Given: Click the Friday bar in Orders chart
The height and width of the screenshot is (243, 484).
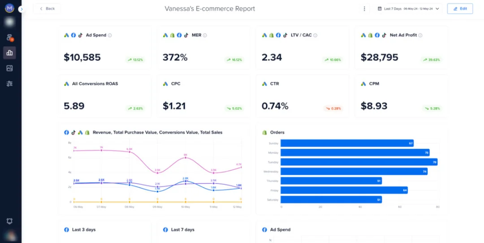Looking at the screenshot, I should click(x=344, y=190).
